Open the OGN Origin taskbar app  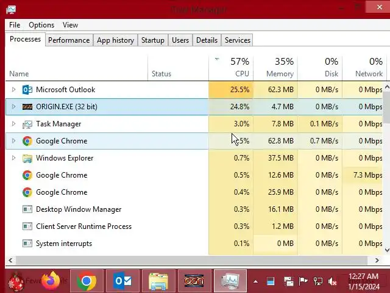(x=194, y=281)
